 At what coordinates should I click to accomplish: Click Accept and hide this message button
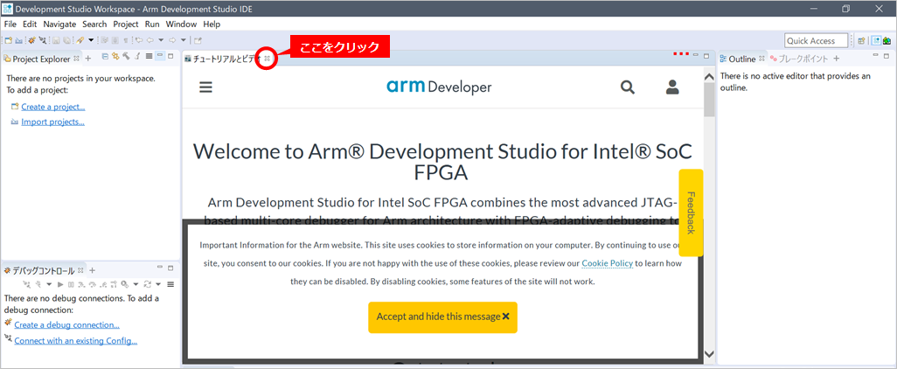pos(442,317)
